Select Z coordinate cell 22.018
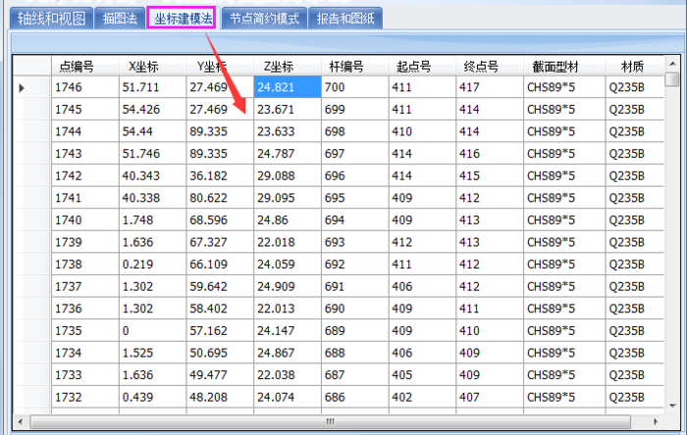687x435 pixels. (x=288, y=242)
